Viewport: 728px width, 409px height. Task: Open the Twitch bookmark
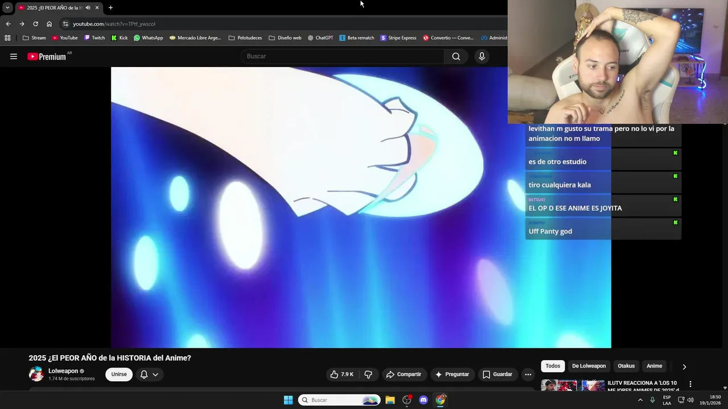point(94,38)
